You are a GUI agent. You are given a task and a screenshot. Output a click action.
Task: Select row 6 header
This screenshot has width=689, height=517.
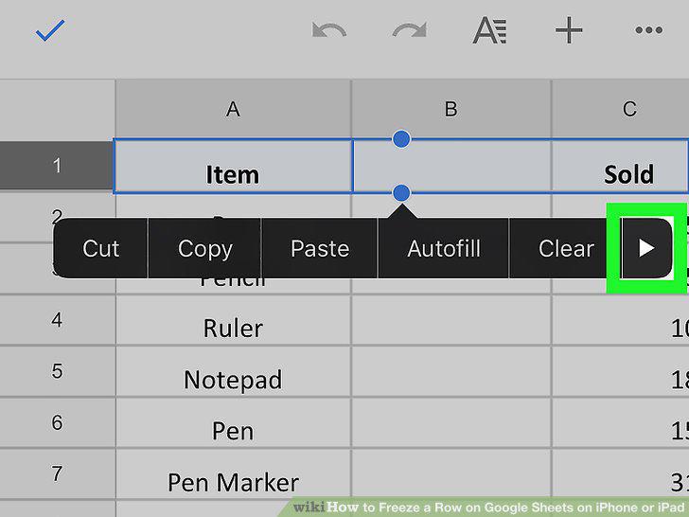pyautogui.click(x=57, y=422)
